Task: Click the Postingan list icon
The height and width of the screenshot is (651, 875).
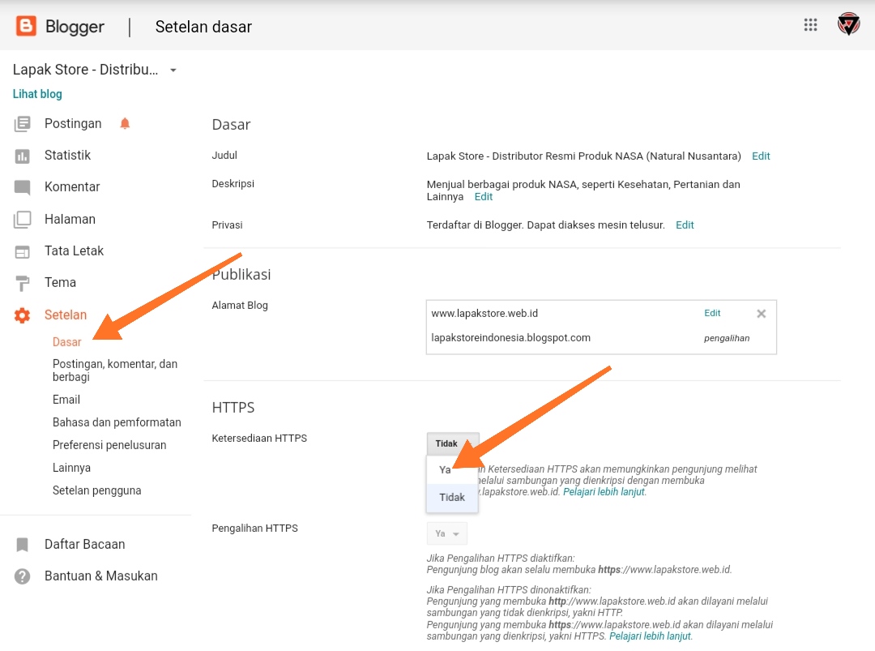Action: (x=23, y=124)
